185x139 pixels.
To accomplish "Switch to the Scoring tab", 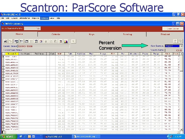I will tap(127, 34).
